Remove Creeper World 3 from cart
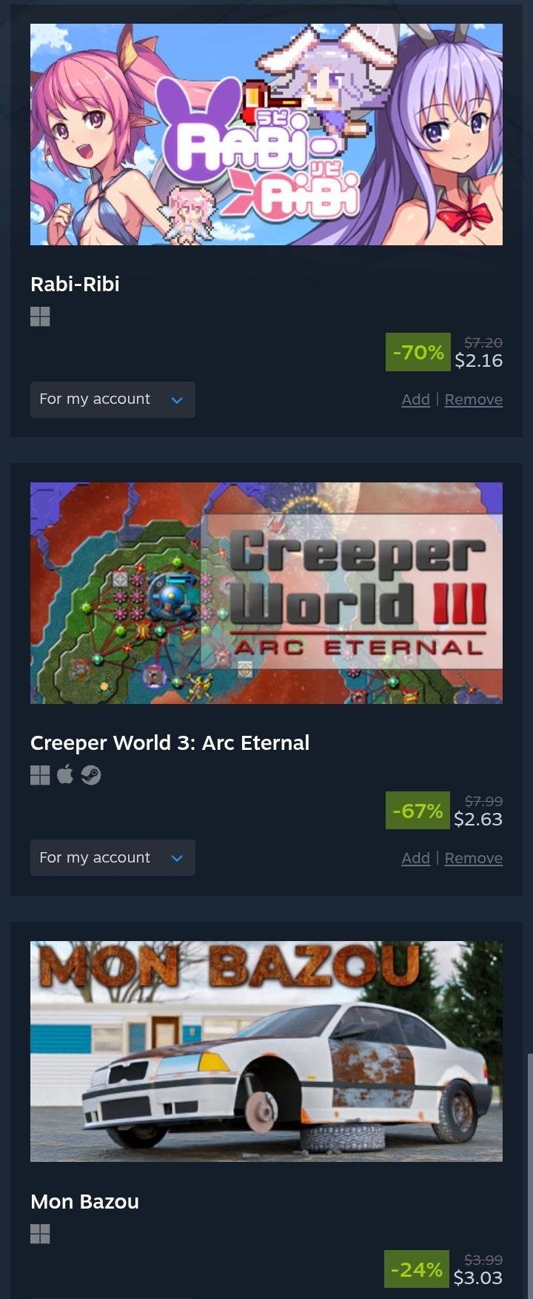533x1299 pixels. tap(474, 858)
